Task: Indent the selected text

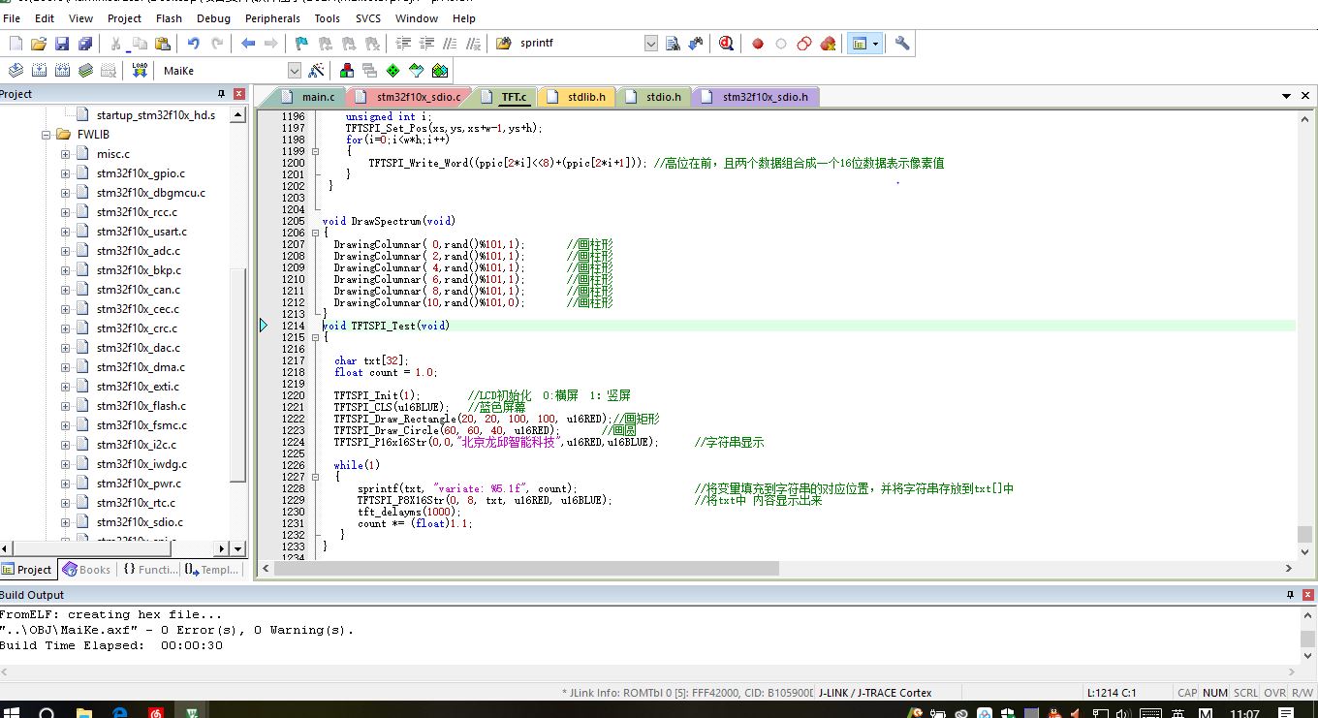Action: click(x=403, y=44)
